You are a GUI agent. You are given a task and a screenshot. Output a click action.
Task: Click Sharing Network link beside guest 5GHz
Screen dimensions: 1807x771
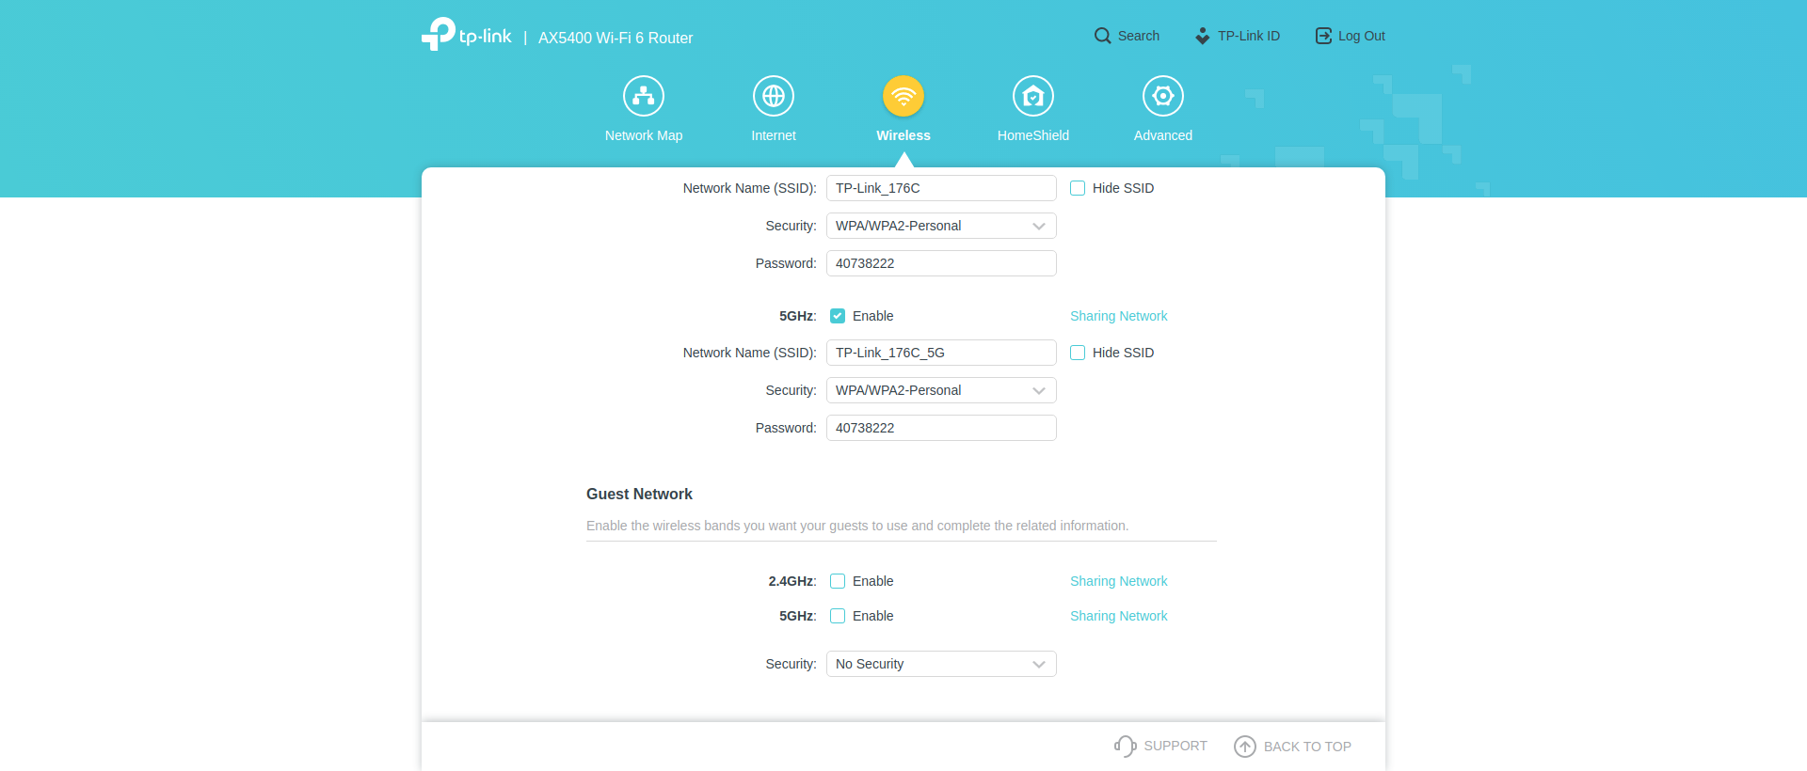click(x=1118, y=616)
